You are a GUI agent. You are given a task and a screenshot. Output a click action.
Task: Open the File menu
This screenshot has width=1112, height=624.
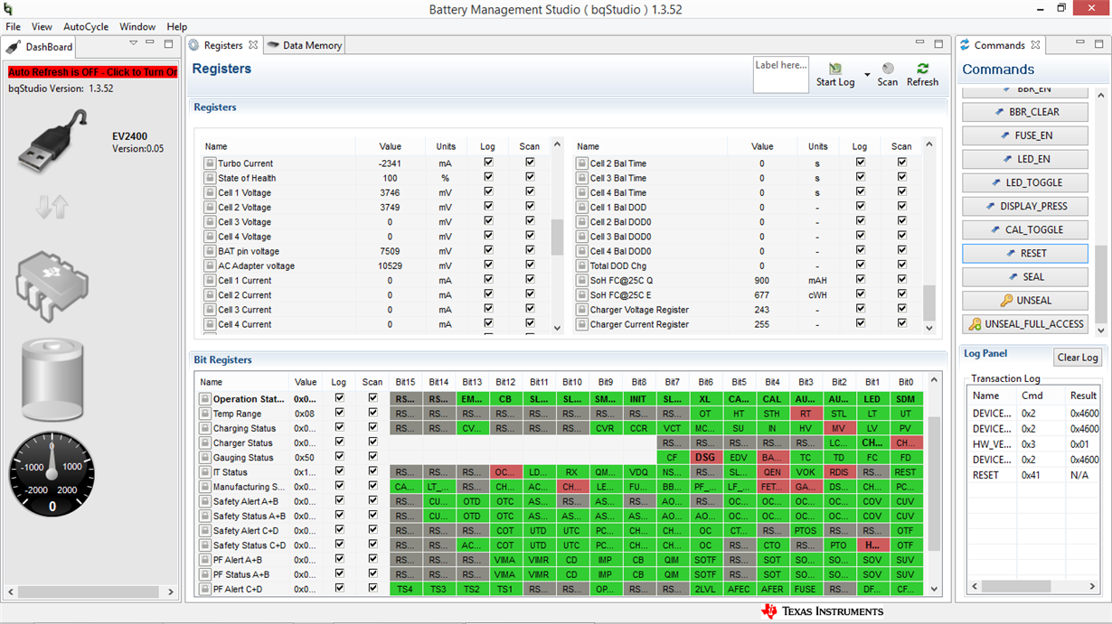tap(14, 27)
